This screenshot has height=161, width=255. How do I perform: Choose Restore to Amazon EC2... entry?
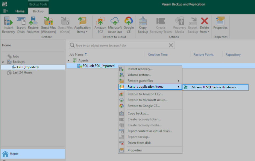150,94
